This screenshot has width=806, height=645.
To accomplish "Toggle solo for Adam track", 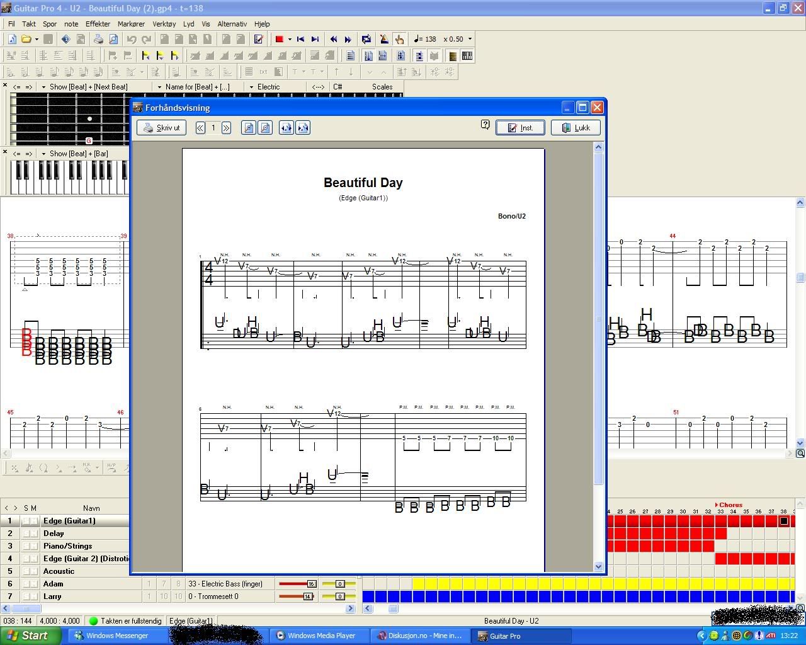I will pos(26,584).
